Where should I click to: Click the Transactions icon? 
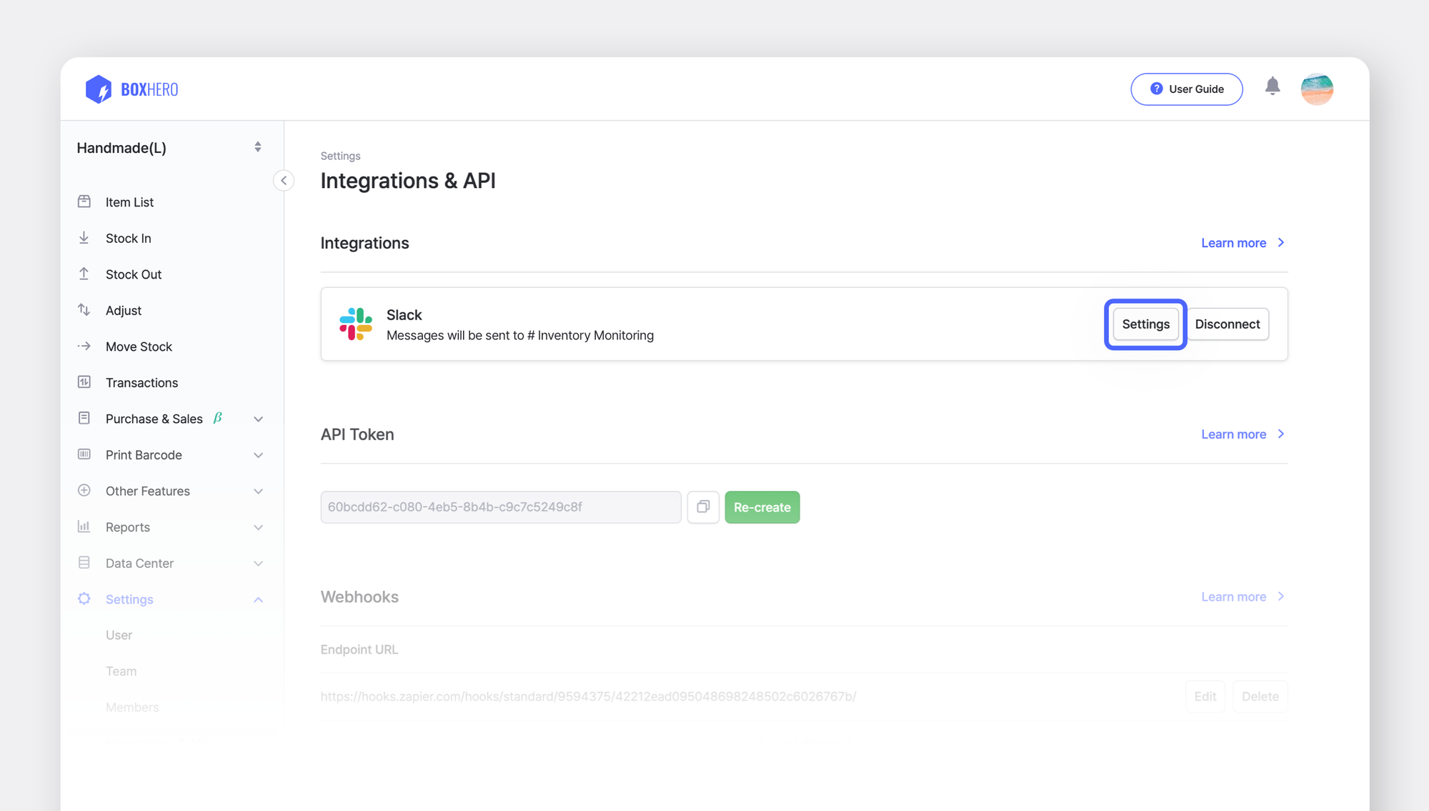(x=84, y=382)
